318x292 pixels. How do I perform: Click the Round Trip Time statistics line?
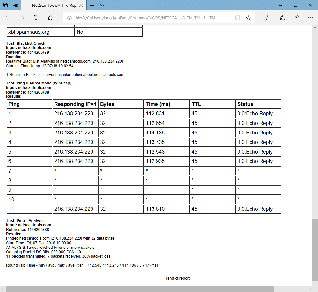(82, 265)
